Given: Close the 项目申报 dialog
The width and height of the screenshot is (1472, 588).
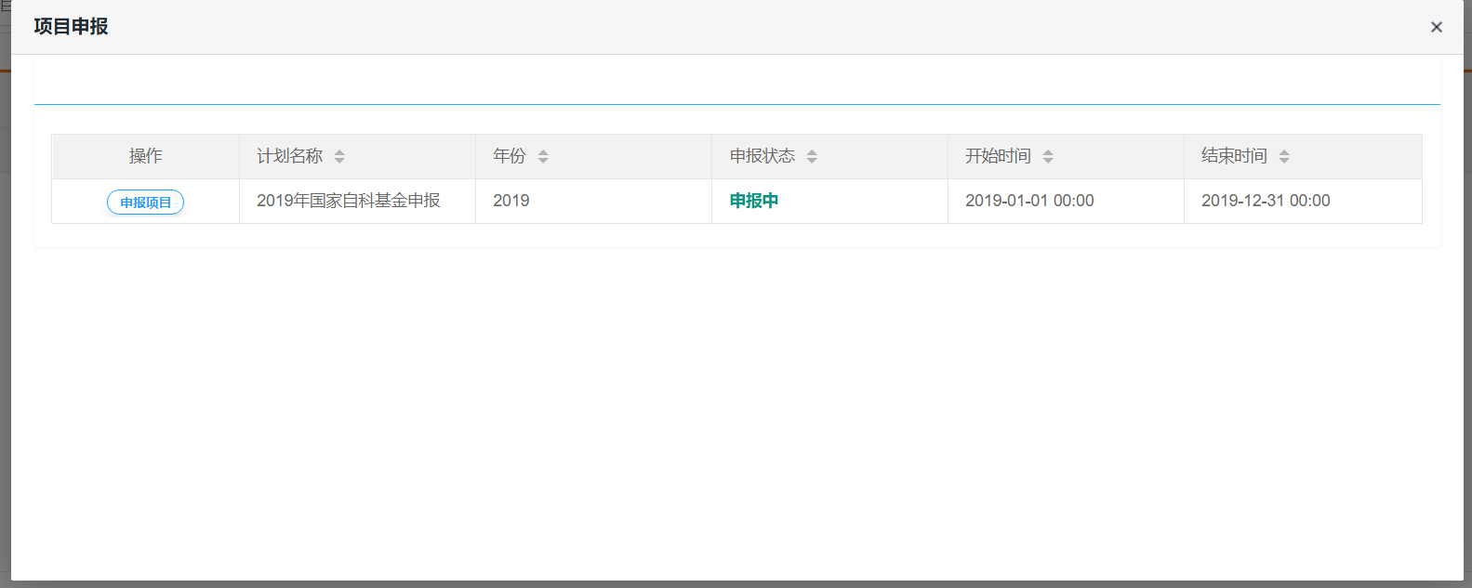Looking at the screenshot, I should pos(1437,27).
